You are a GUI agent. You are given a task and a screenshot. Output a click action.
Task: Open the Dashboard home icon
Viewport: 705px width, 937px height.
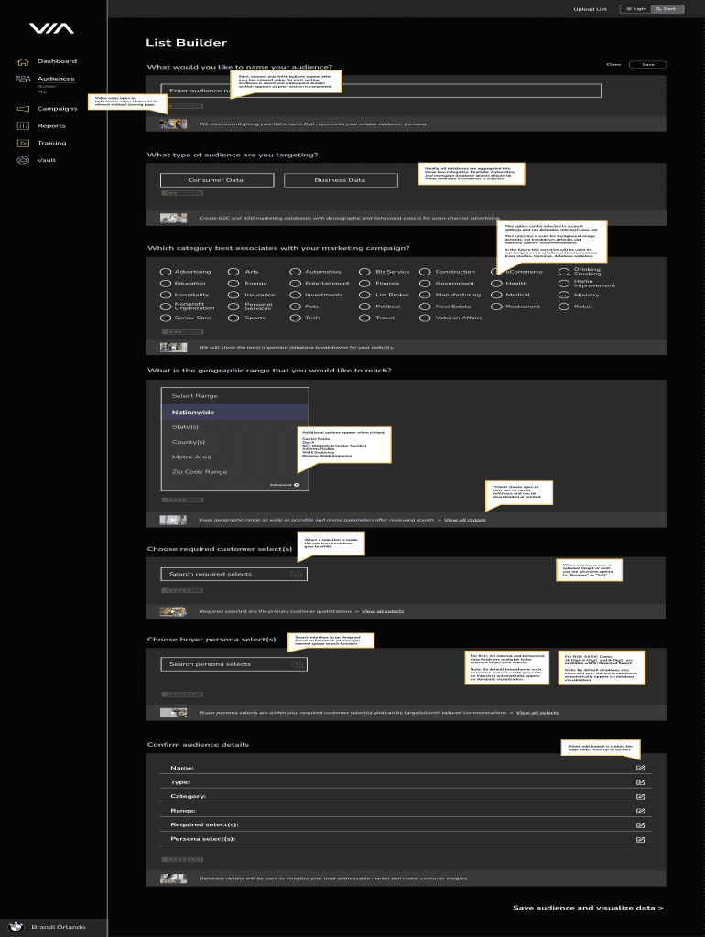coord(23,62)
